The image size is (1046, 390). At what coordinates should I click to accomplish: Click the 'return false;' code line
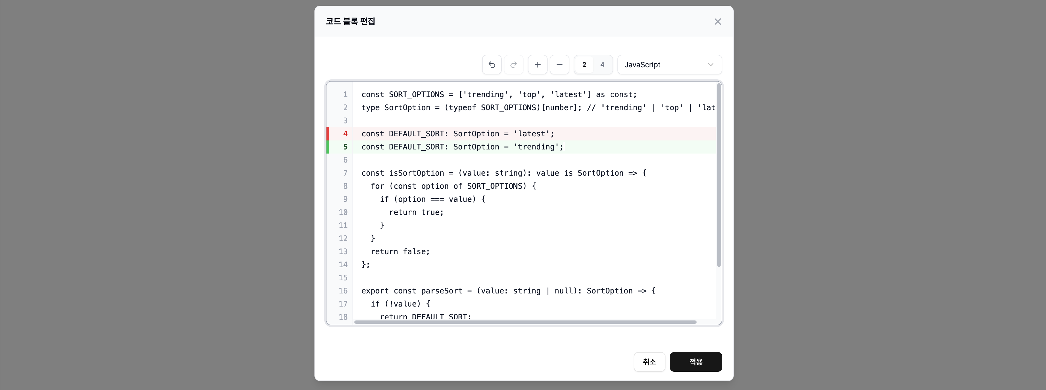400,252
